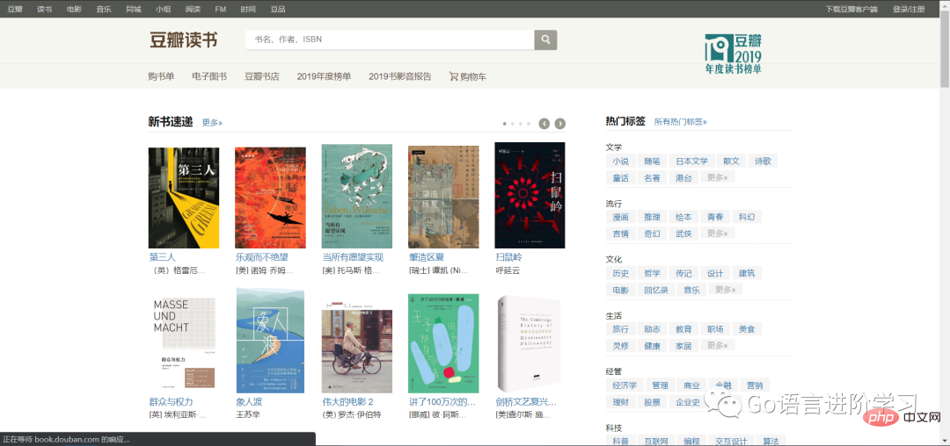The width and height of the screenshot is (950, 446).
Task: Open 豆品 in the top navigation bar
Action: click(x=277, y=9)
